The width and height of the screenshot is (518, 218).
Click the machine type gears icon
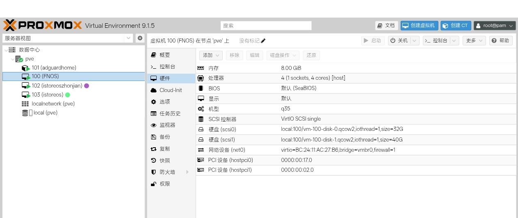(x=201, y=109)
